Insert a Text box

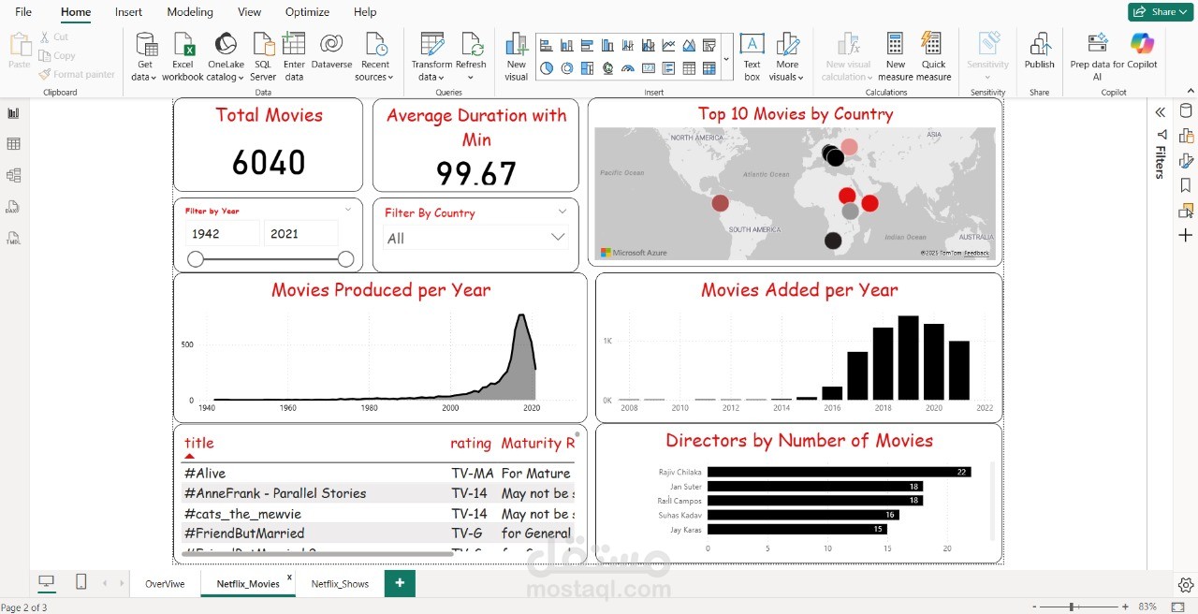coord(752,57)
